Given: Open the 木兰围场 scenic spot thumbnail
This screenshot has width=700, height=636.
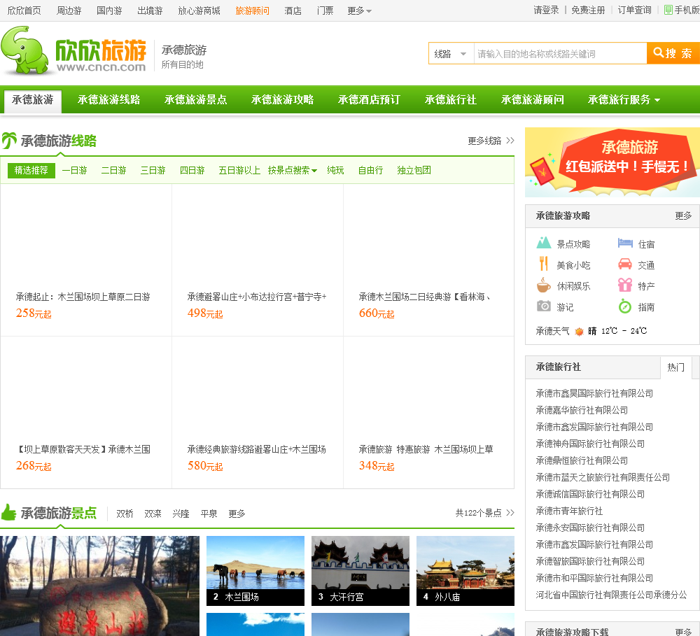Looking at the screenshot, I should 255,571.
